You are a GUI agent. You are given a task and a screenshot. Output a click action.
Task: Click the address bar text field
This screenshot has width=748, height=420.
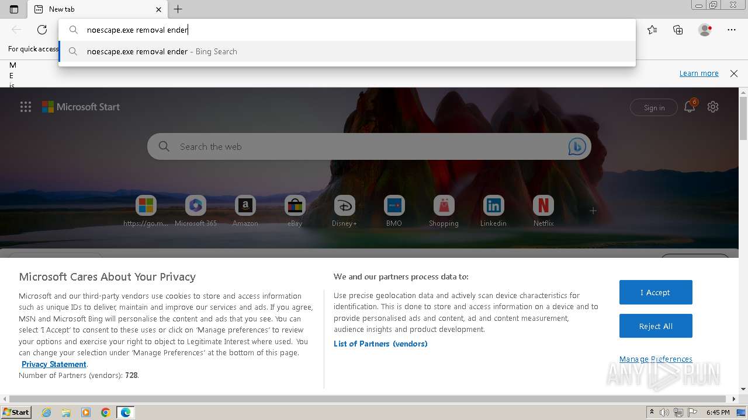tap(347, 30)
